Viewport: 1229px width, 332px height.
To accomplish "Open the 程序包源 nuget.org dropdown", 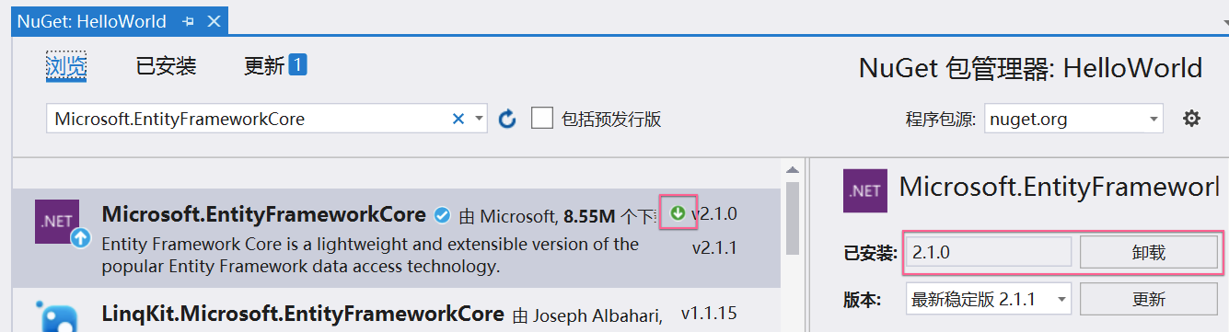I will (x=1073, y=118).
